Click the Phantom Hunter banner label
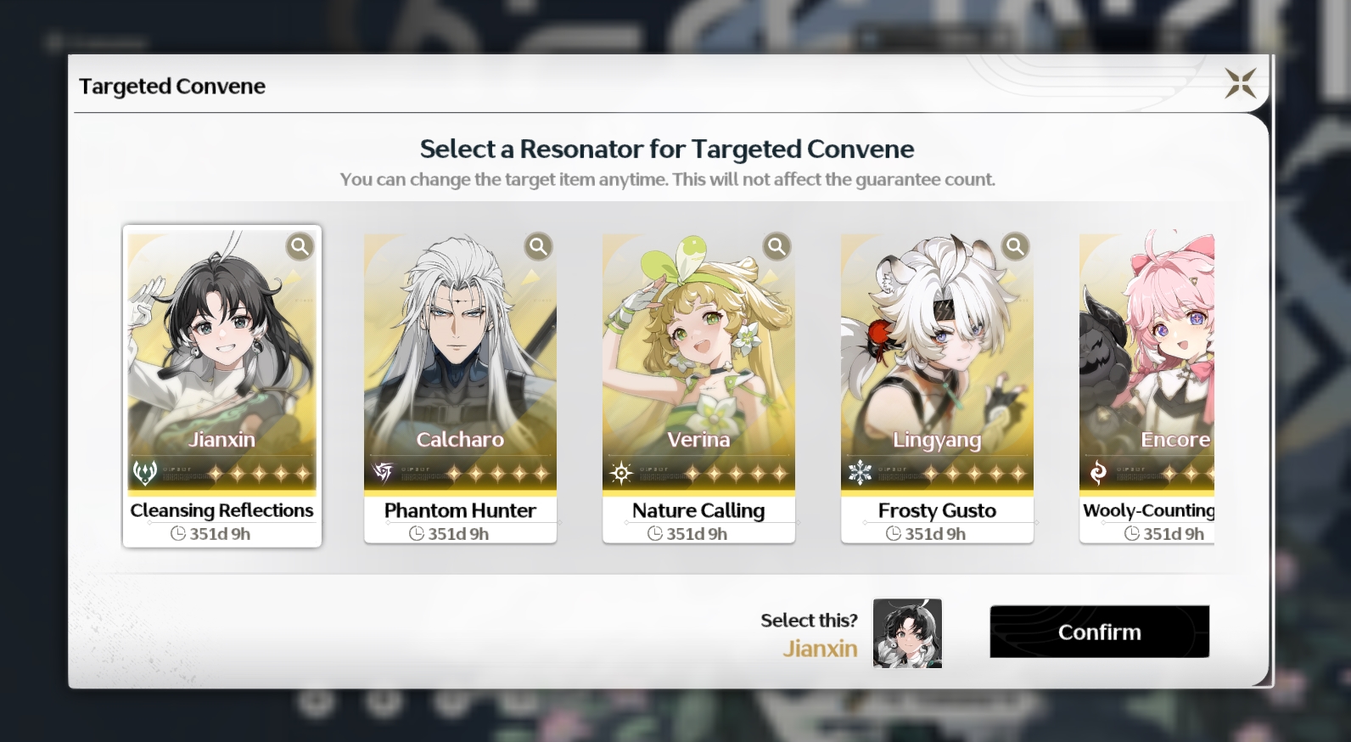The image size is (1351, 742). coord(460,510)
